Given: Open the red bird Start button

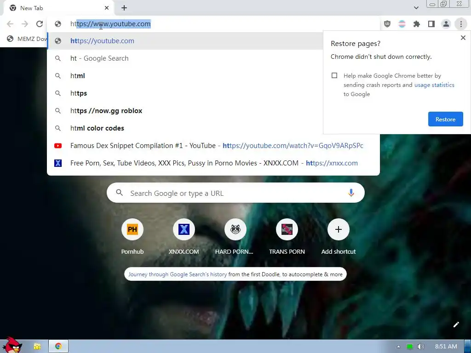Looking at the screenshot, I should pyautogui.click(x=12, y=345).
